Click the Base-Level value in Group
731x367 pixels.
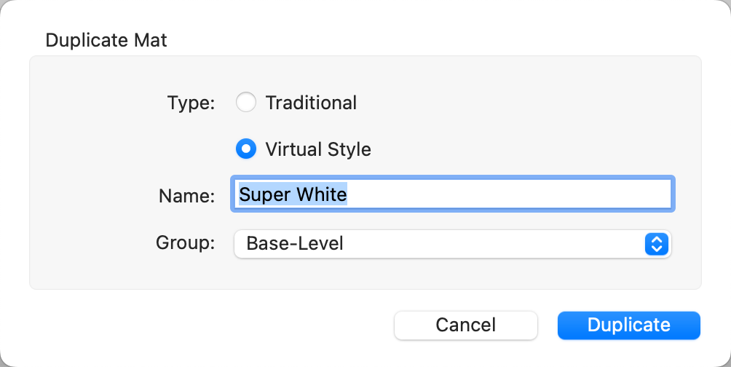pyautogui.click(x=295, y=244)
